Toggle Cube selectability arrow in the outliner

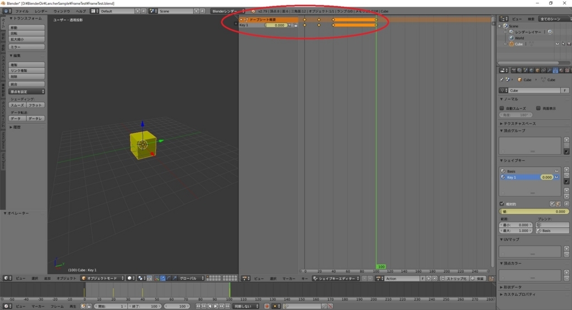[563, 44]
